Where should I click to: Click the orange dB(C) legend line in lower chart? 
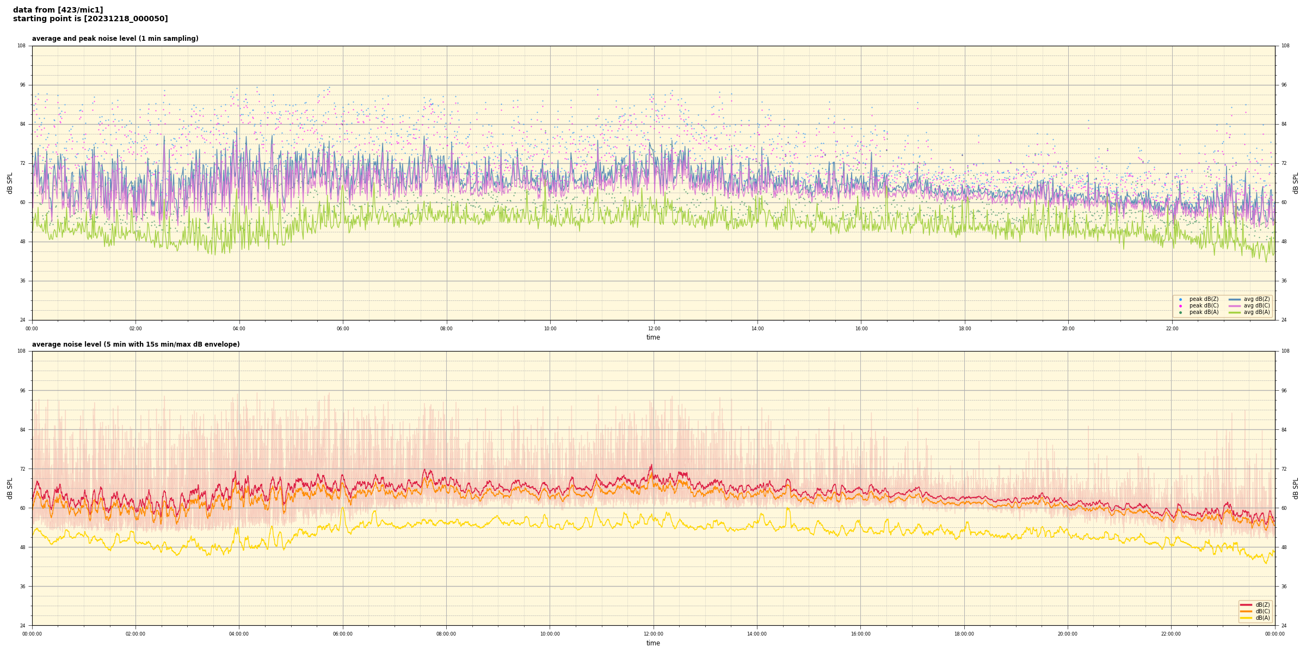point(1246,611)
